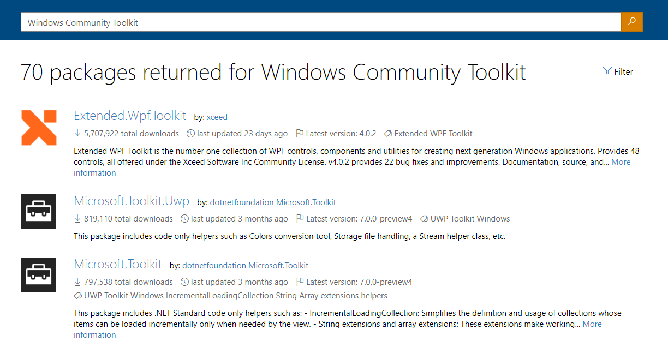Click the 70 packages returned heading

pyautogui.click(x=273, y=72)
